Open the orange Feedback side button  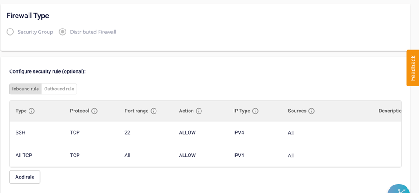point(413,68)
